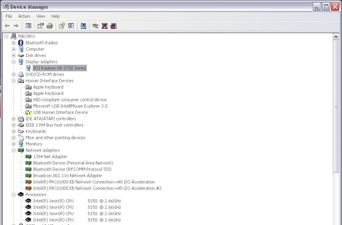Click the IEEE 1394 Bus host controllers icon

point(21,125)
